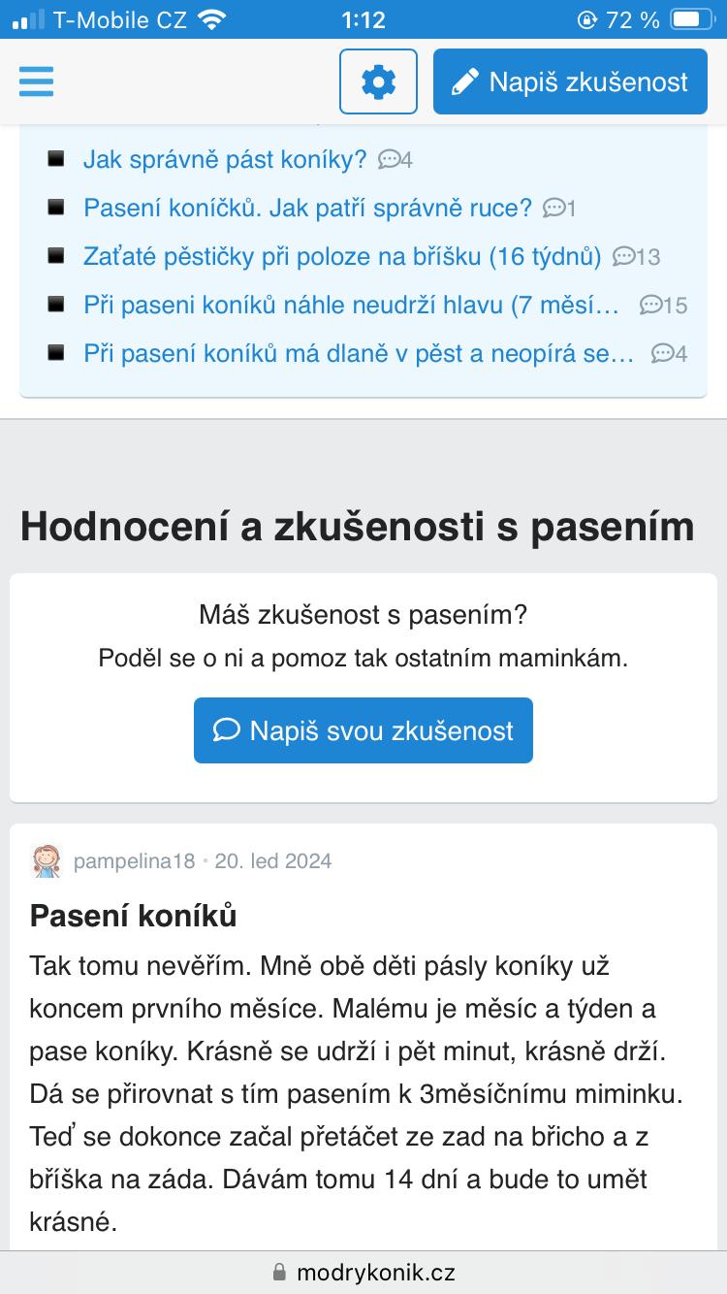Open link Jak správně pást koníky?

225,159
